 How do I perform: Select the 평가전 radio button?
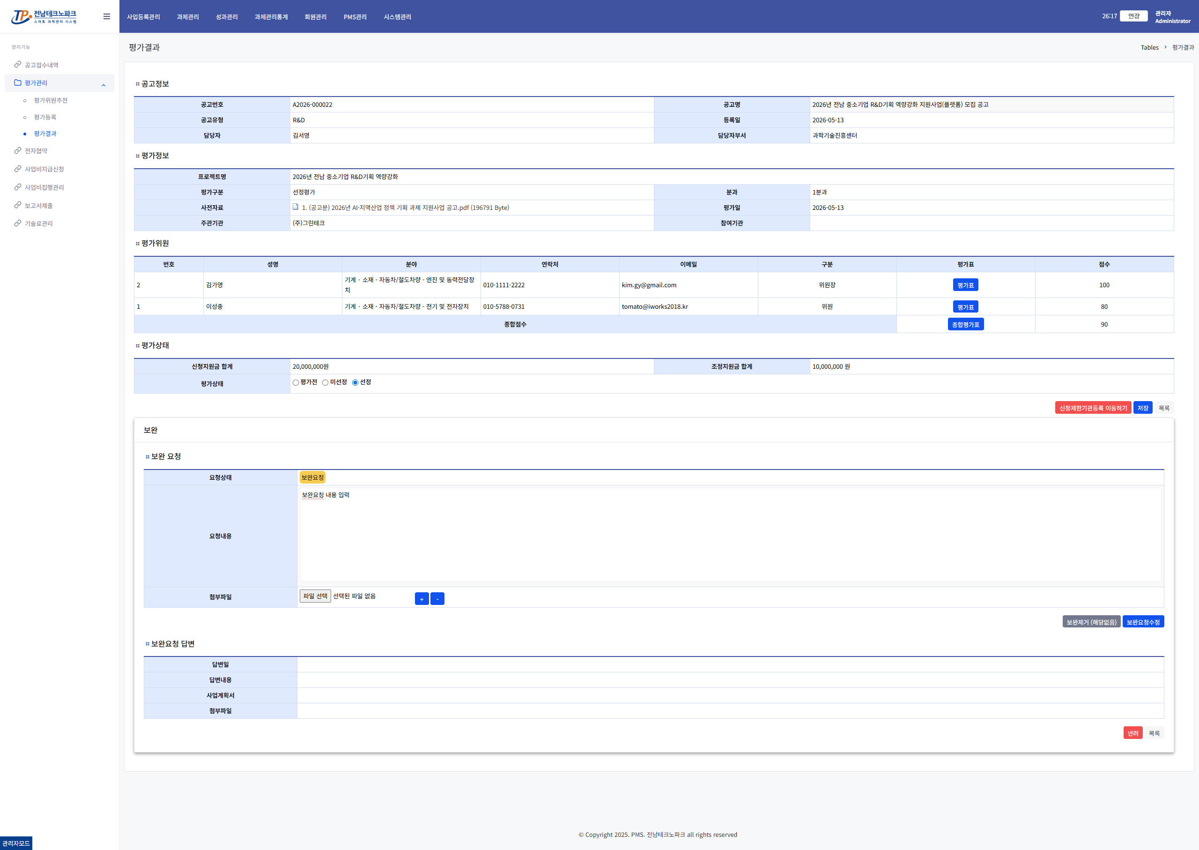(296, 383)
